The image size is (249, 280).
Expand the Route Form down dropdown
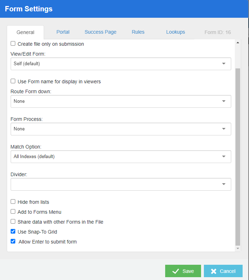point(121,101)
